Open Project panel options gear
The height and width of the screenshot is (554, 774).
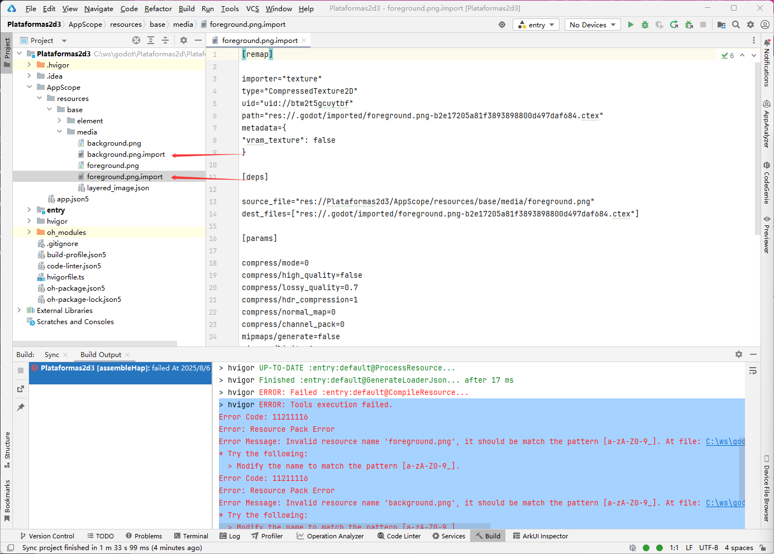(184, 40)
